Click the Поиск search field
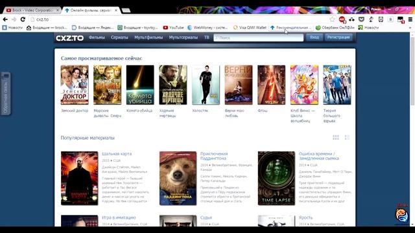Viewport: 415px width, 233px height. pos(258,38)
